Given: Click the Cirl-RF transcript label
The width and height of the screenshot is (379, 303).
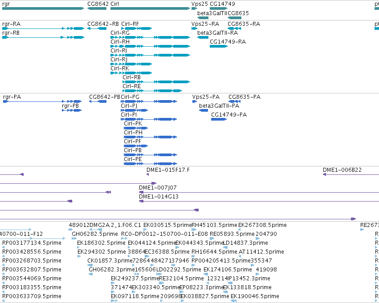Looking at the screenshot, I should pyautogui.click(x=130, y=24).
